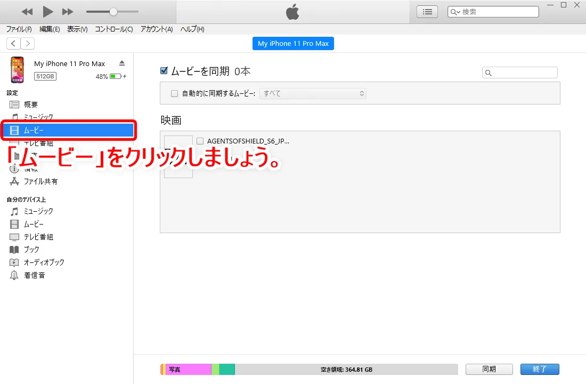Open the 編集(E) menu
586x384 pixels.
(50, 29)
